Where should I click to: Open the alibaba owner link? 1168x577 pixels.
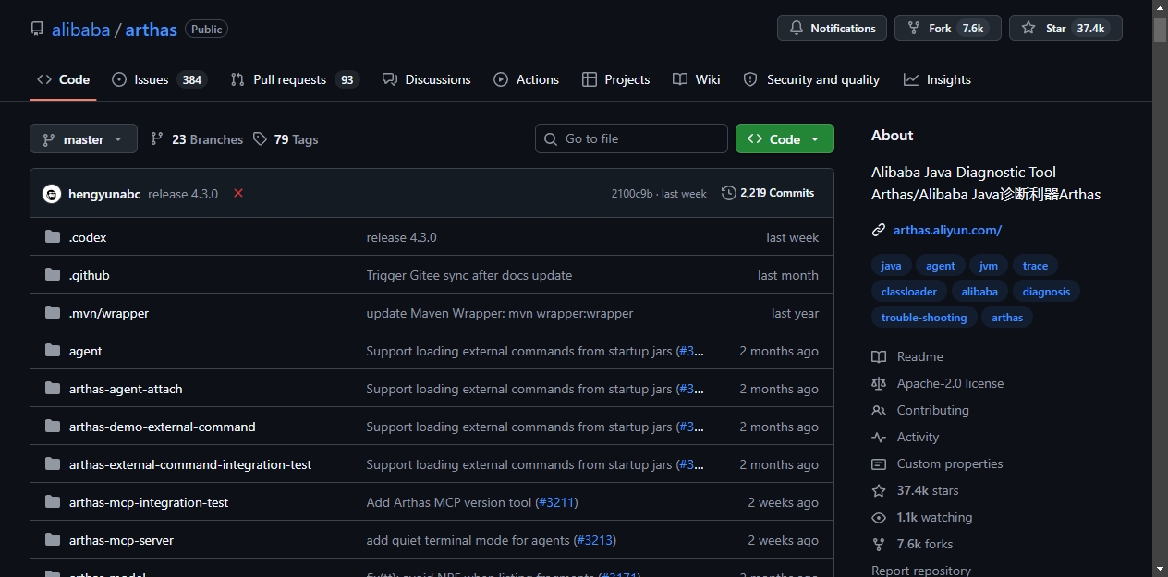click(x=80, y=29)
